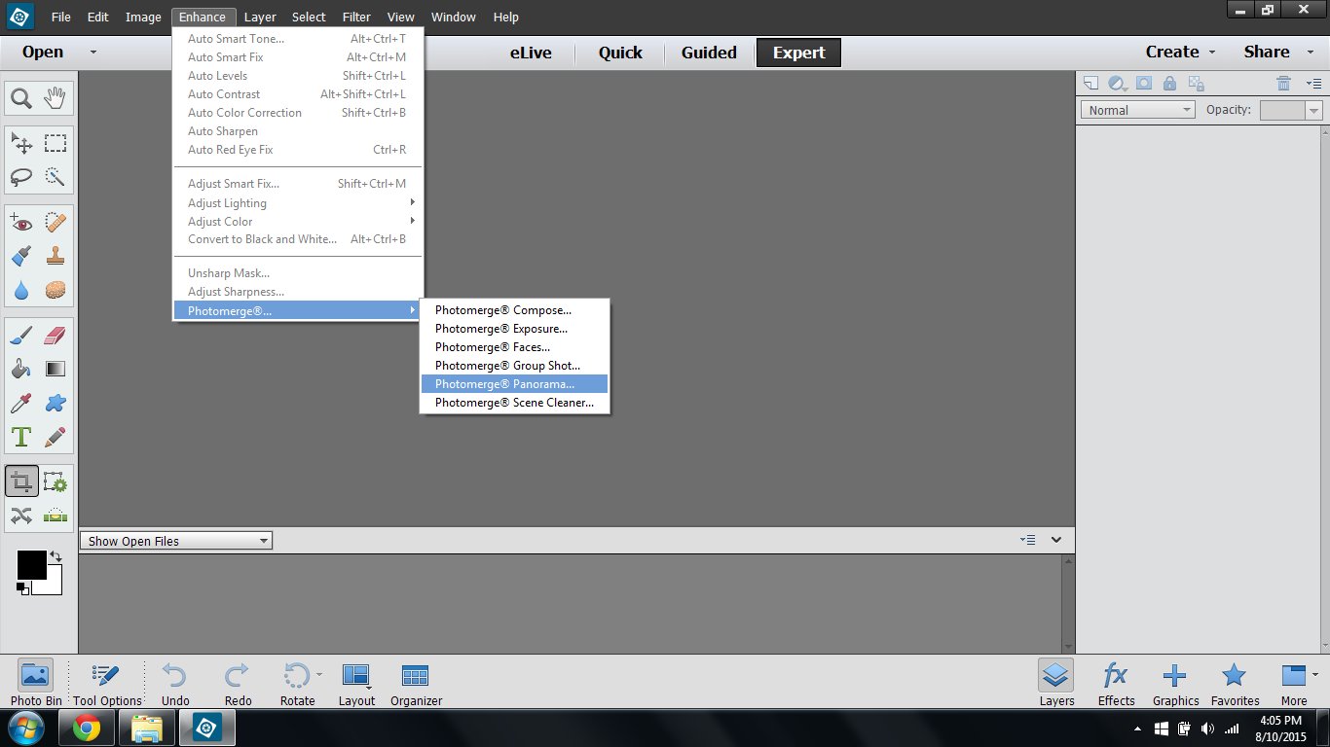1330x747 pixels.
Task: Open the dropdown arrow beside Open
Action: pos(92,53)
